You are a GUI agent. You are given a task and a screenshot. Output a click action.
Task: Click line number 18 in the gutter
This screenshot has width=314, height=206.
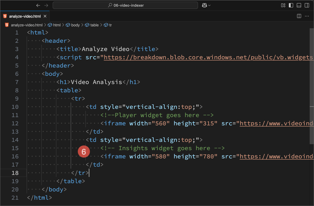tap(15, 173)
